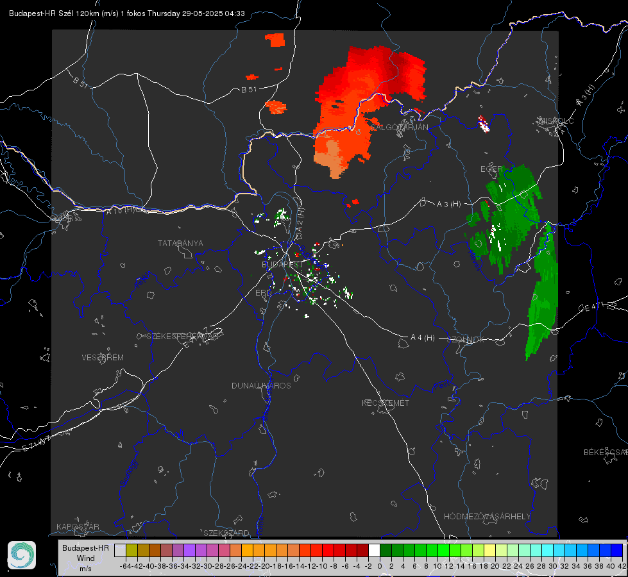Click the KECSKEMET city label
The image size is (628, 577).
[x=386, y=403]
